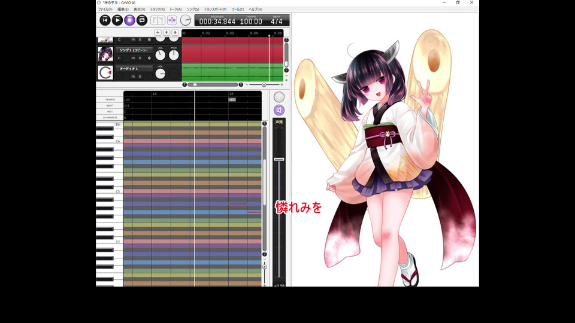Toggle the C button on ソング1 (コピー)
The image size is (575, 323).
click(x=119, y=58)
